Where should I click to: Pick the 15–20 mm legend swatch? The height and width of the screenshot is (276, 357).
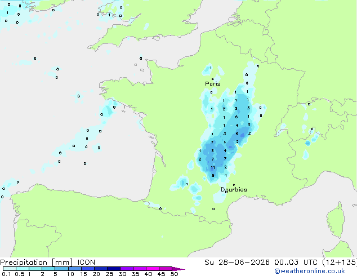pos(88,269)
